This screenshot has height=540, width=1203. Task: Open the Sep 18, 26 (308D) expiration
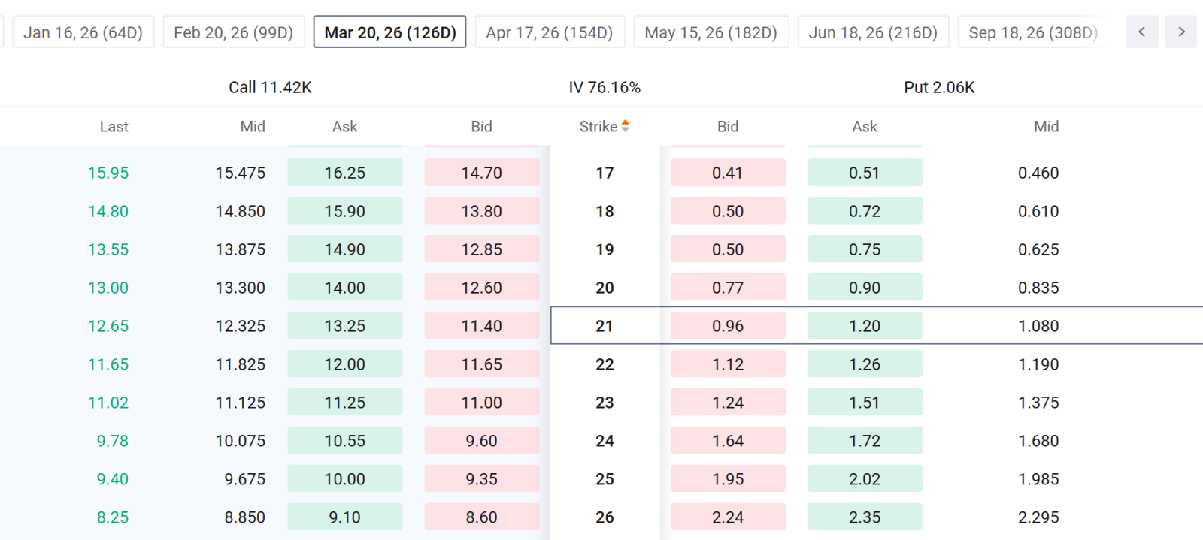(x=1033, y=32)
